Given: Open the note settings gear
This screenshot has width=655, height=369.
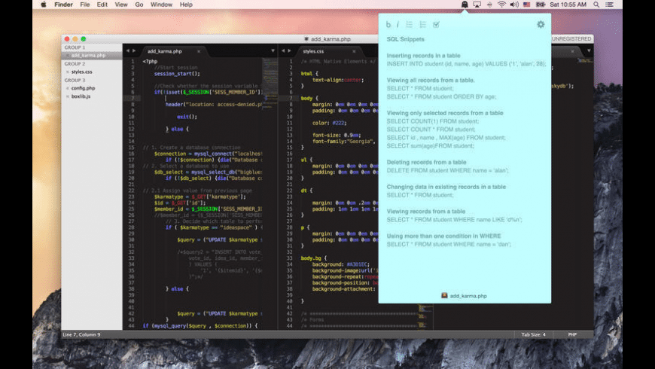Looking at the screenshot, I should 540,25.
